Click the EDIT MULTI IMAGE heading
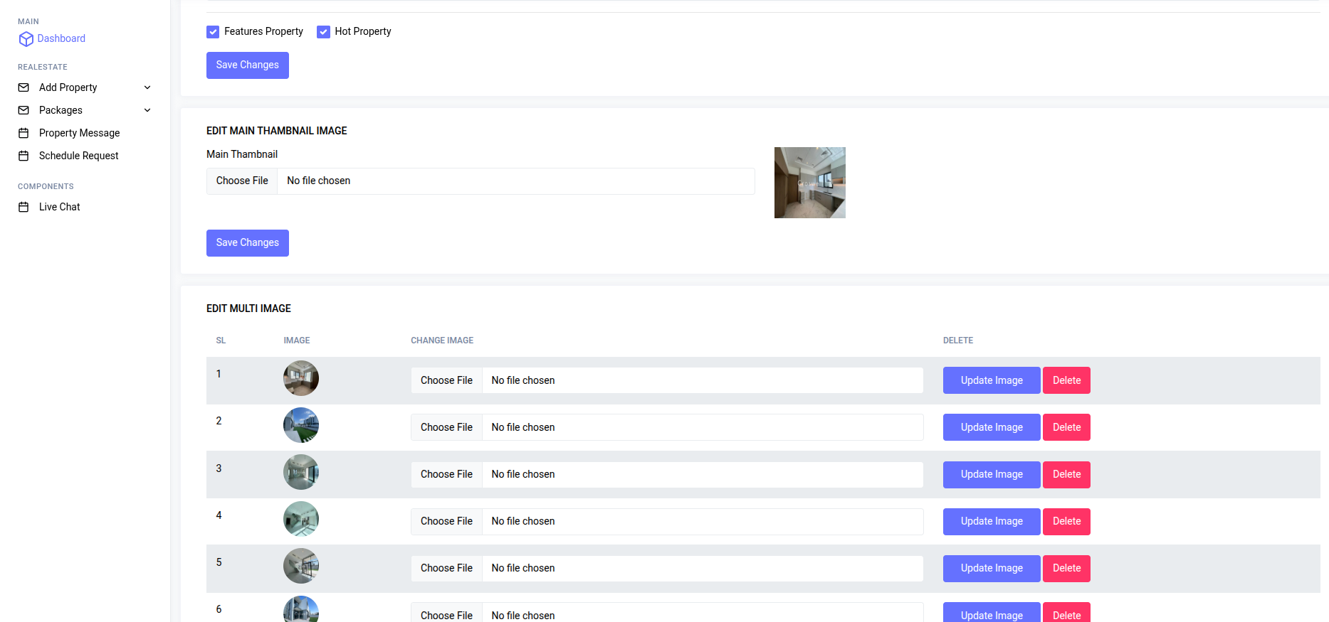 click(x=248, y=309)
